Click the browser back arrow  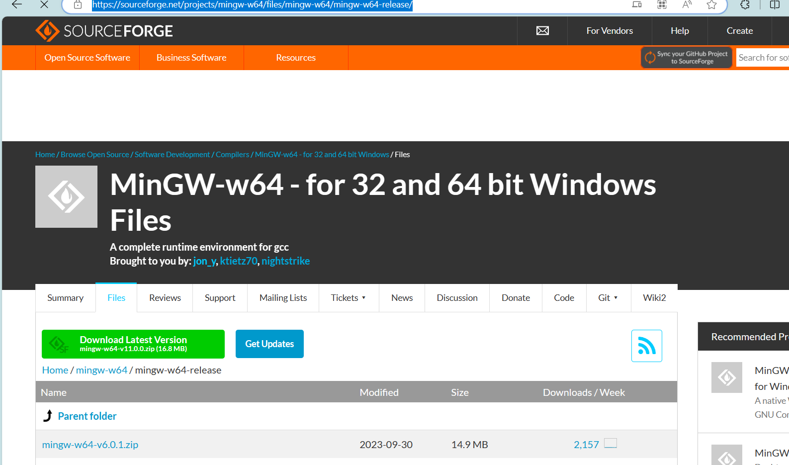pos(17,5)
